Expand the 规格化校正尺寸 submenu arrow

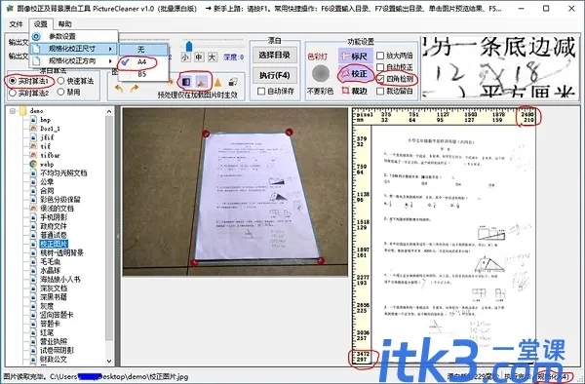click(110, 49)
